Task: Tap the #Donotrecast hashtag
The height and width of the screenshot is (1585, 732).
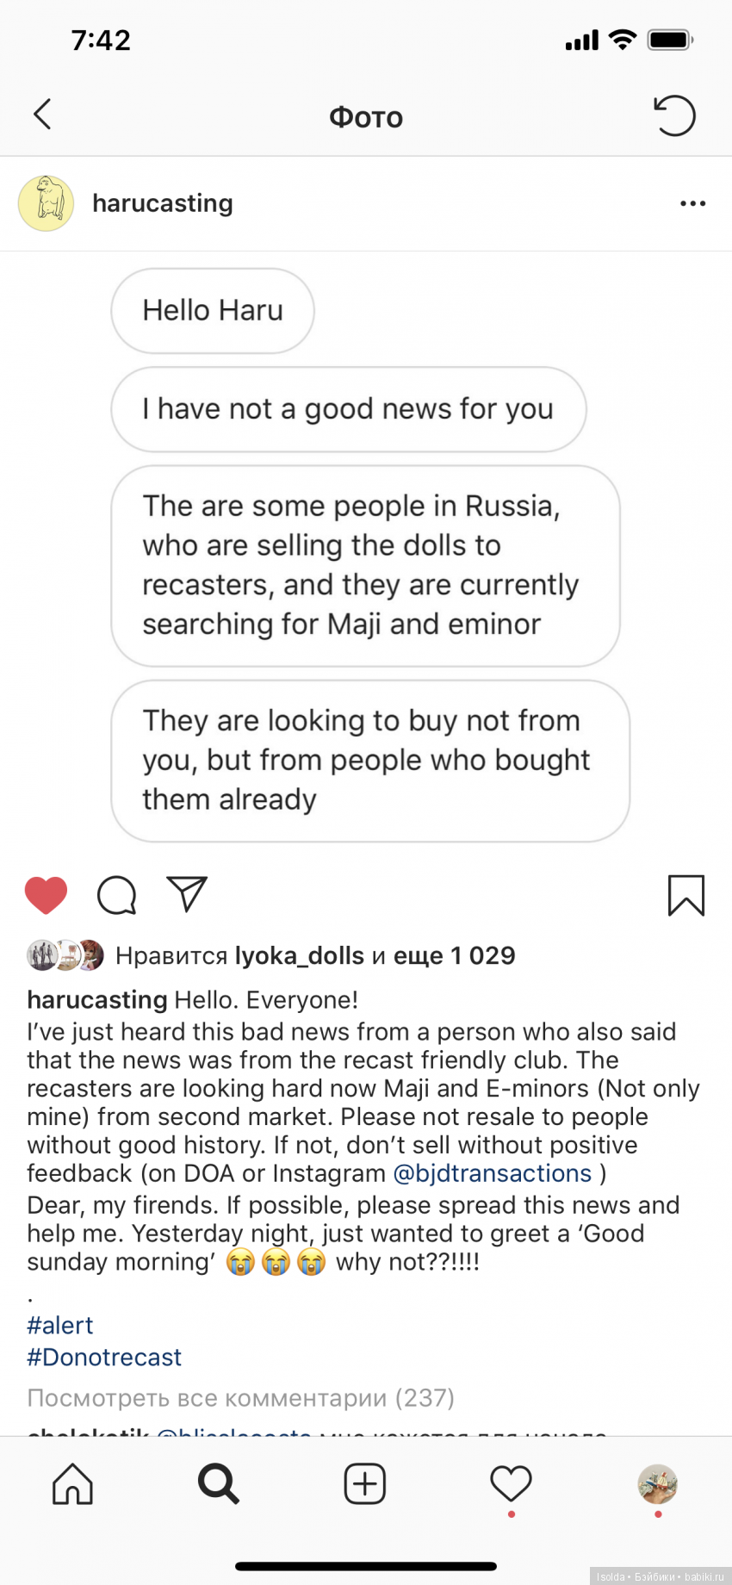Action: point(104,1357)
